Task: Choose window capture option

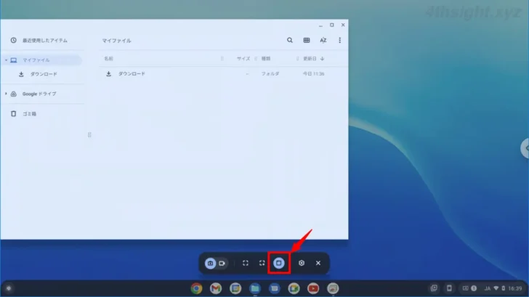Action: [279, 263]
